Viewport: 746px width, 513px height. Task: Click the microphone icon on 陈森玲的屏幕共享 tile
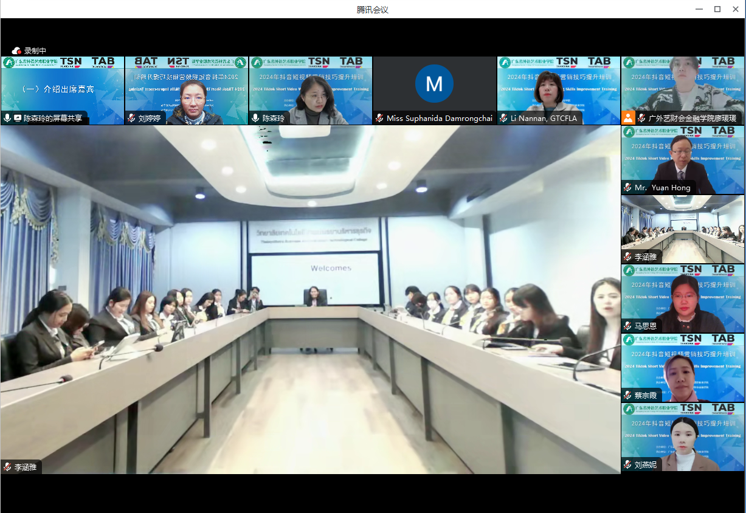(7, 119)
